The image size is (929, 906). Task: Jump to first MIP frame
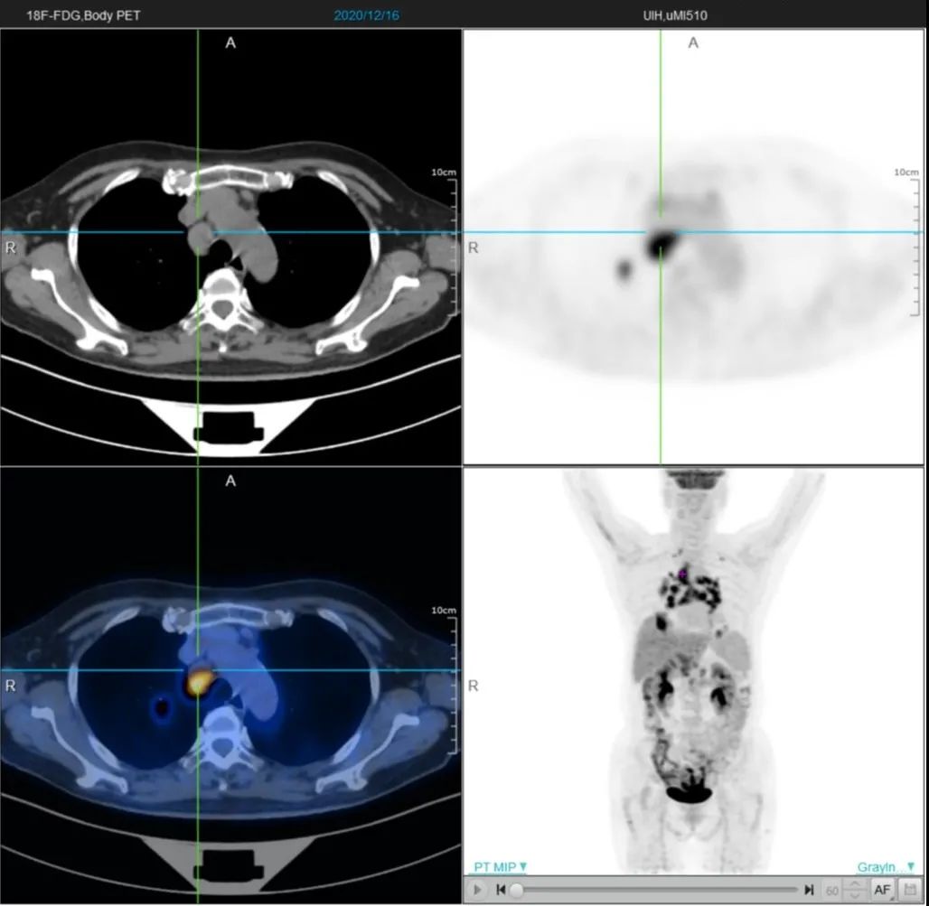[x=501, y=890]
